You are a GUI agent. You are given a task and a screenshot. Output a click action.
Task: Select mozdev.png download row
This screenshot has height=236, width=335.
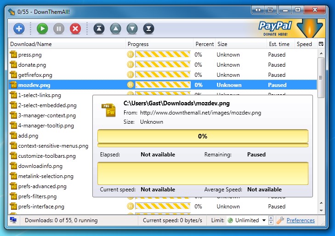click(163, 85)
